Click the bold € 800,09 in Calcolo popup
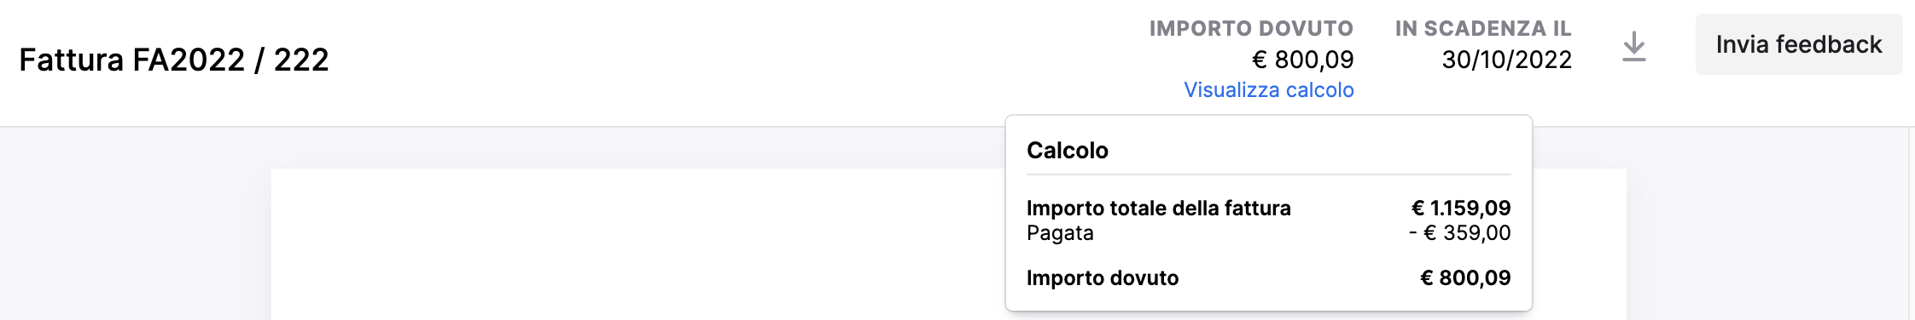 1465,278
